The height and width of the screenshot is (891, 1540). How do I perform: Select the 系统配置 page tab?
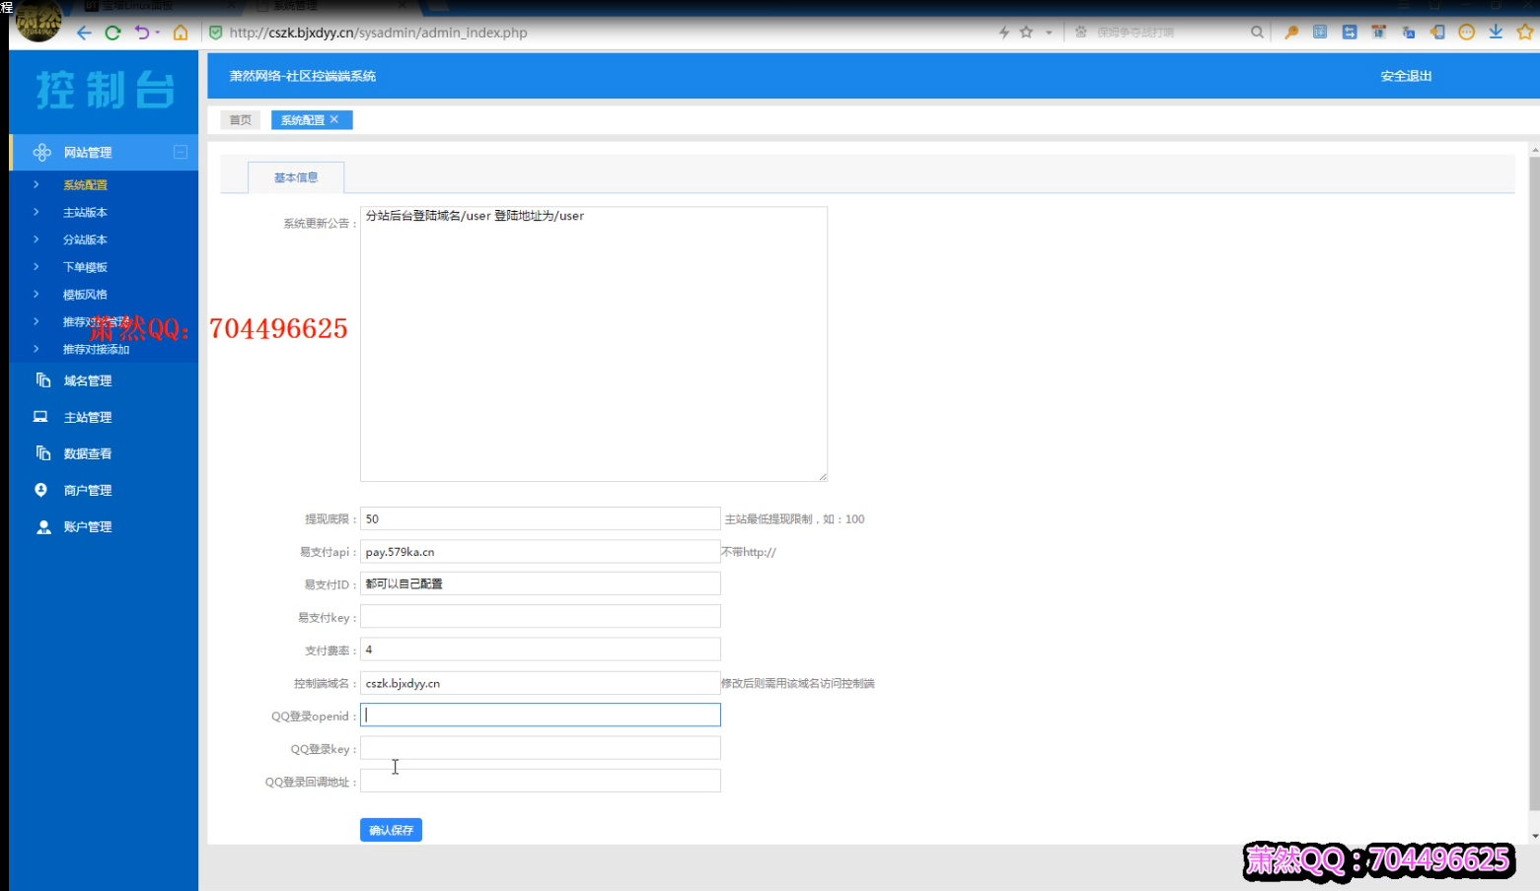pos(302,120)
